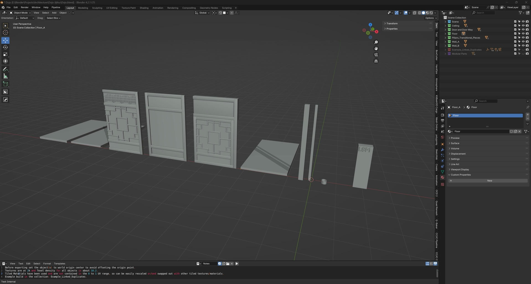The image size is (531, 284).
Task: Open the Render Properties tab
Action: click(x=442, y=114)
